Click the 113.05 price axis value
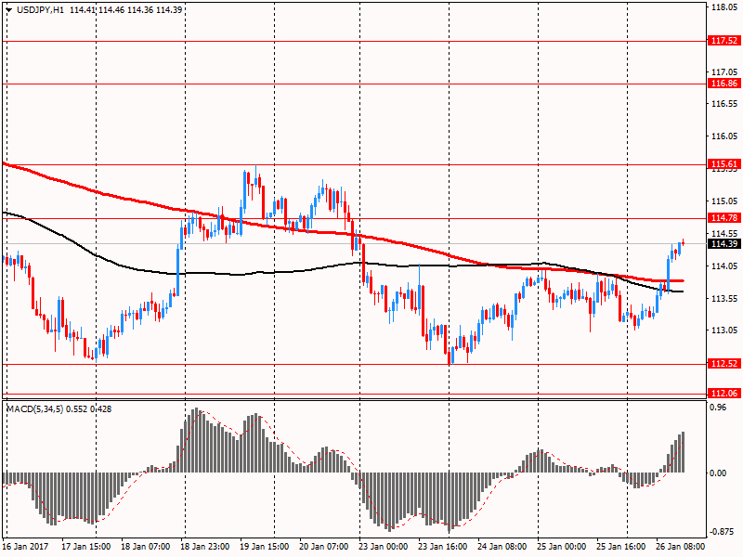The image size is (743, 557). coord(724,330)
